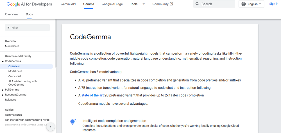Collapse the CodeGemma tree section

tap(3, 61)
